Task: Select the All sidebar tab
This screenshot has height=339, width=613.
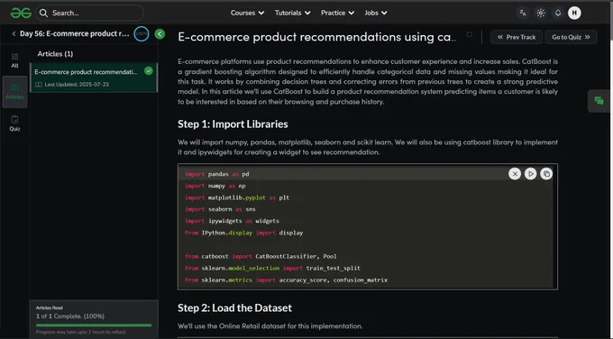Action: click(14, 60)
